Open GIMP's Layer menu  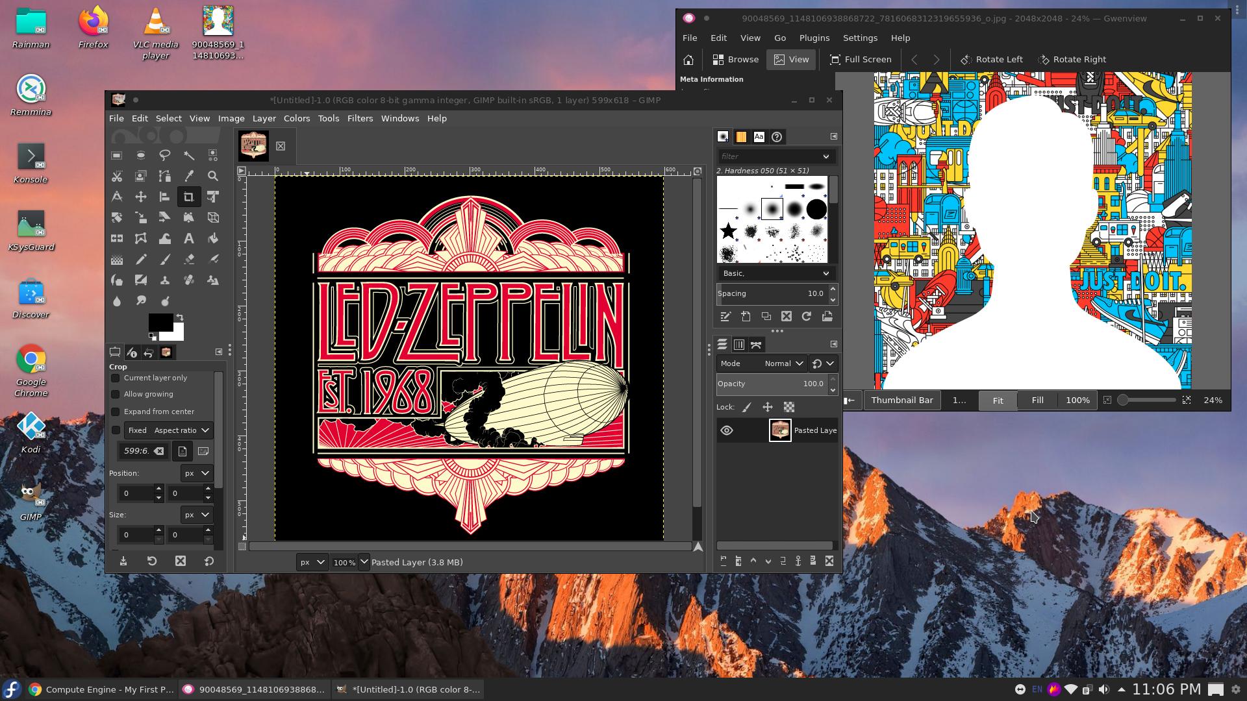[264, 118]
